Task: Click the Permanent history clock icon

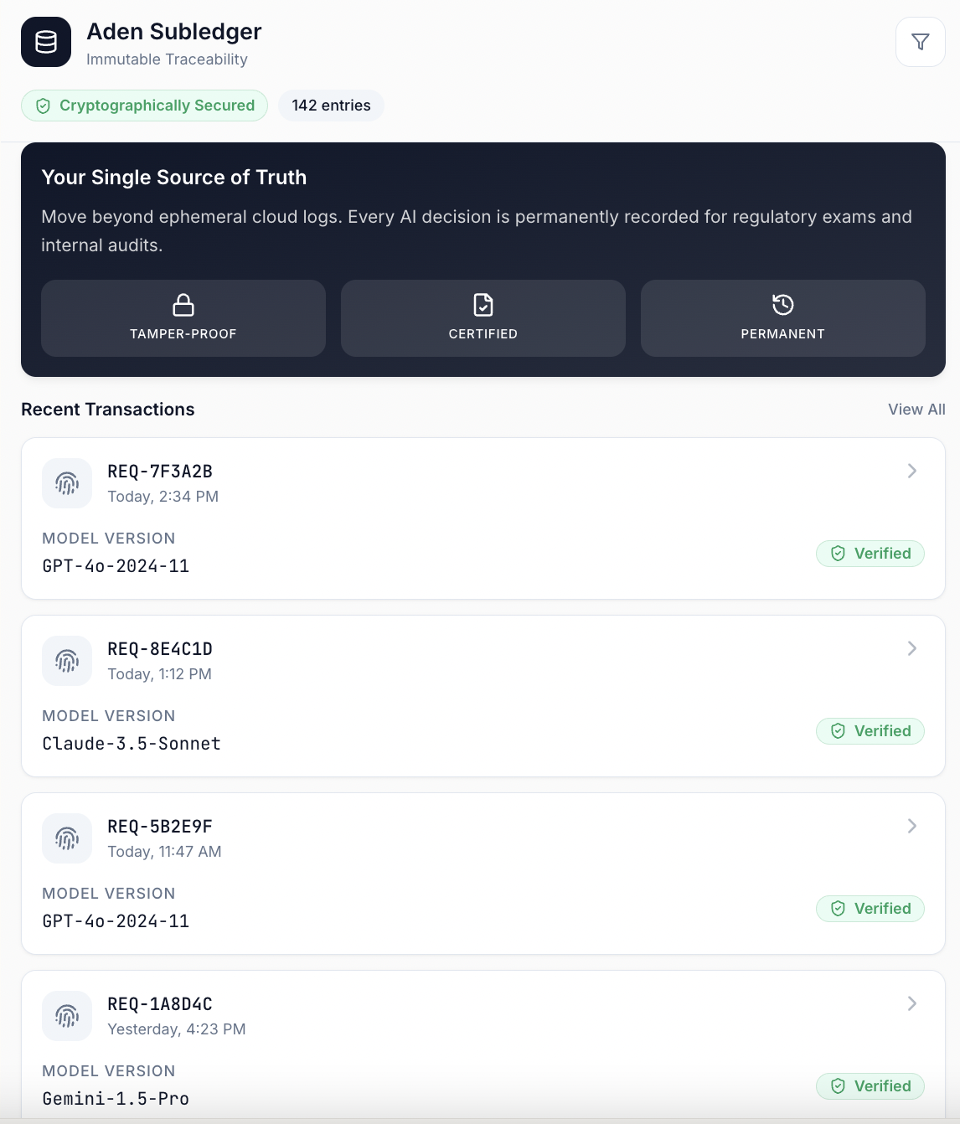Action: click(x=783, y=305)
